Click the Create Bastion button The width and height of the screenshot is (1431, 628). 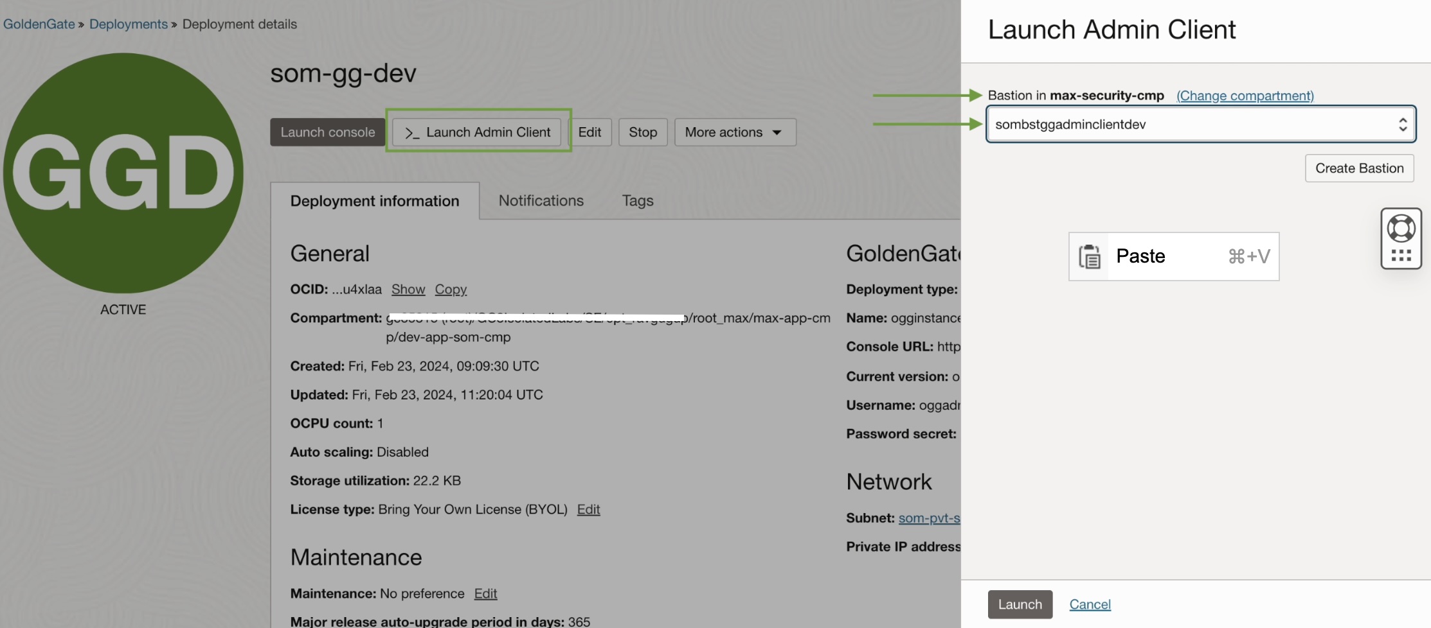coord(1360,168)
